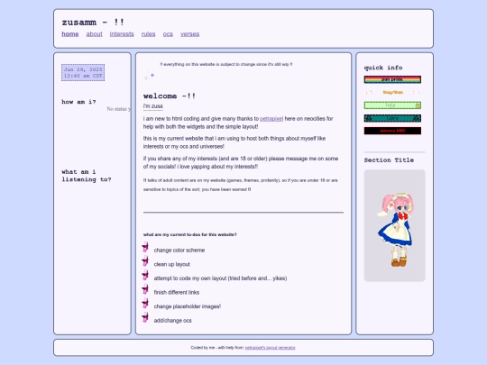
Task: Open the rules page
Action: 148,34
